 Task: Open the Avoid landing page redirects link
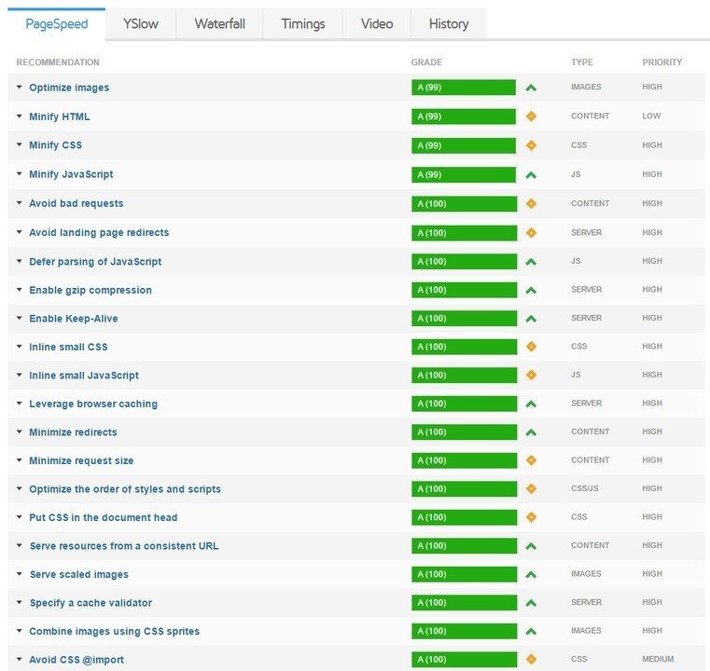(99, 232)
